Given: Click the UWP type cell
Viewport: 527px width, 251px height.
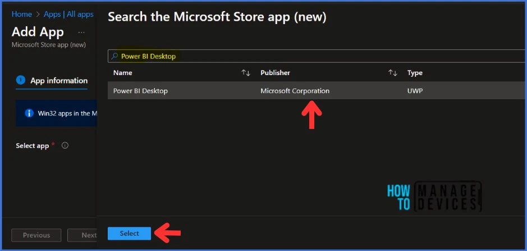Looking at the screenshot, I should tap(415, 91).
